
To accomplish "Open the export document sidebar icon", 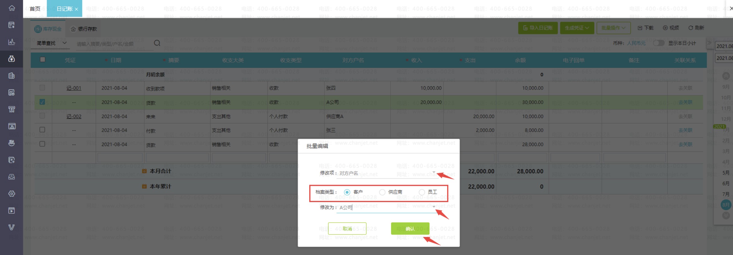I will point(12,160).
